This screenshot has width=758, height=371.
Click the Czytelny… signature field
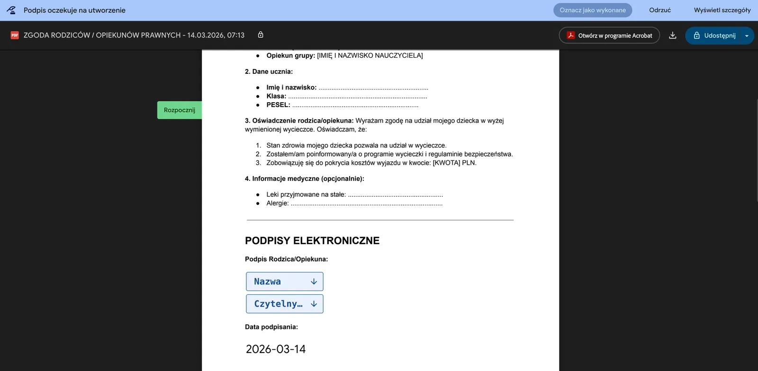pyautogui.click(x=285, y=304)
